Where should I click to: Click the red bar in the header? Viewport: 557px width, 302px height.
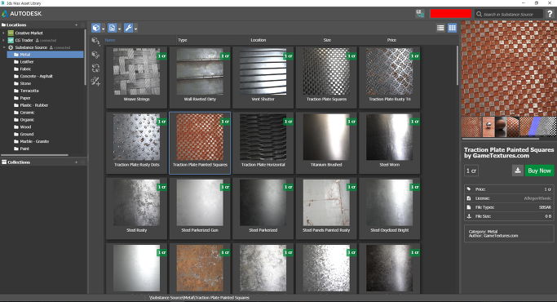[x=451, y=14]
